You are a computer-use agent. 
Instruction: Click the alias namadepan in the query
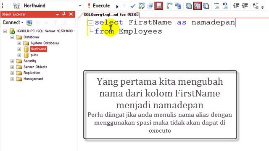click(213, 23)
